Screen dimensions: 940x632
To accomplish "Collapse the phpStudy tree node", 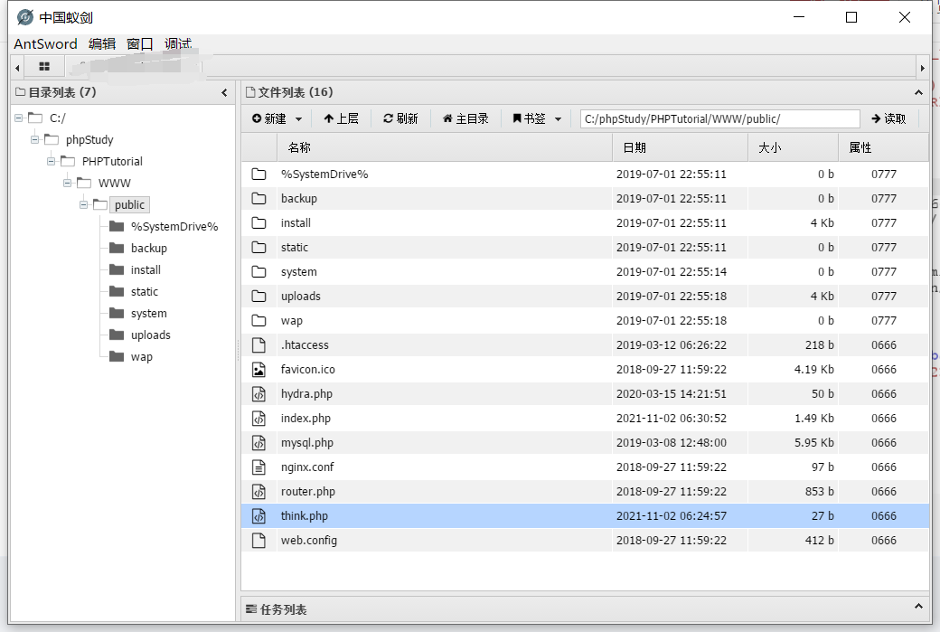I will click(x=34, y=140).
